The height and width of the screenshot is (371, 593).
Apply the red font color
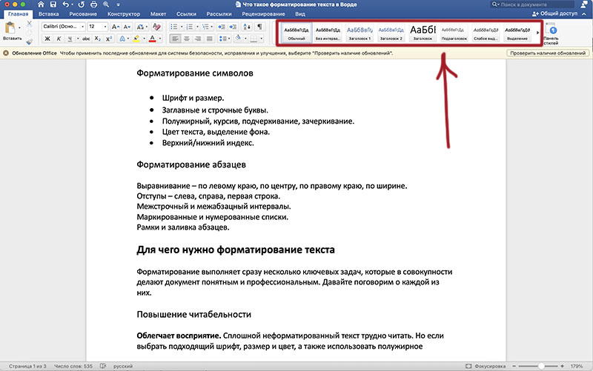pyautogui.click(x=153, y=39)
